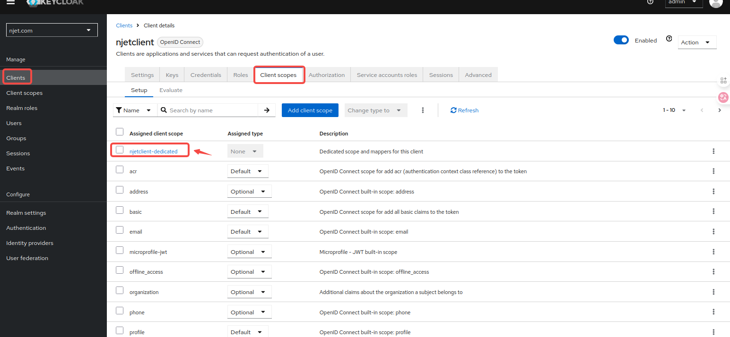Open the toolbar kebab menu beside Change type

[x=423, y=110]
